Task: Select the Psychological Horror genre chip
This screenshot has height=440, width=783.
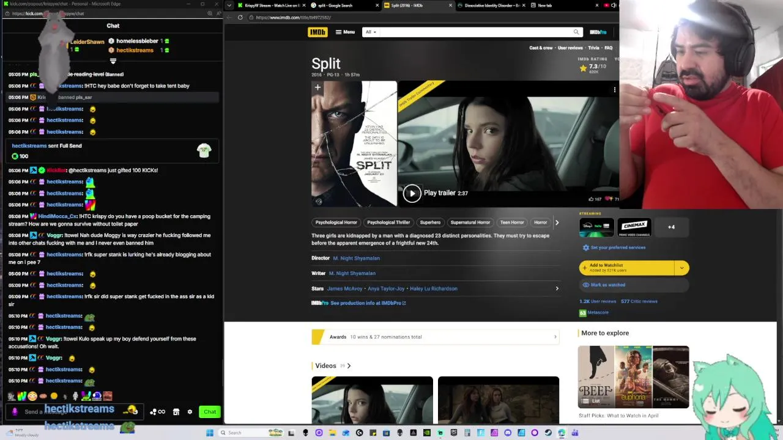Action: point(336,222)
